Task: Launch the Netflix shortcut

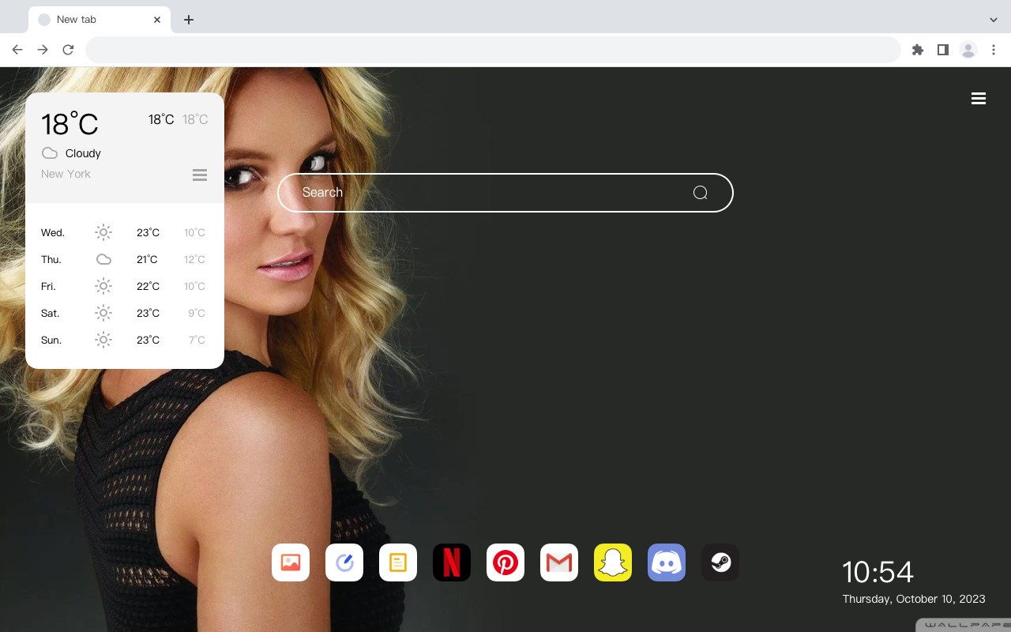Action: pyautogui.click(x=452, y=562)
